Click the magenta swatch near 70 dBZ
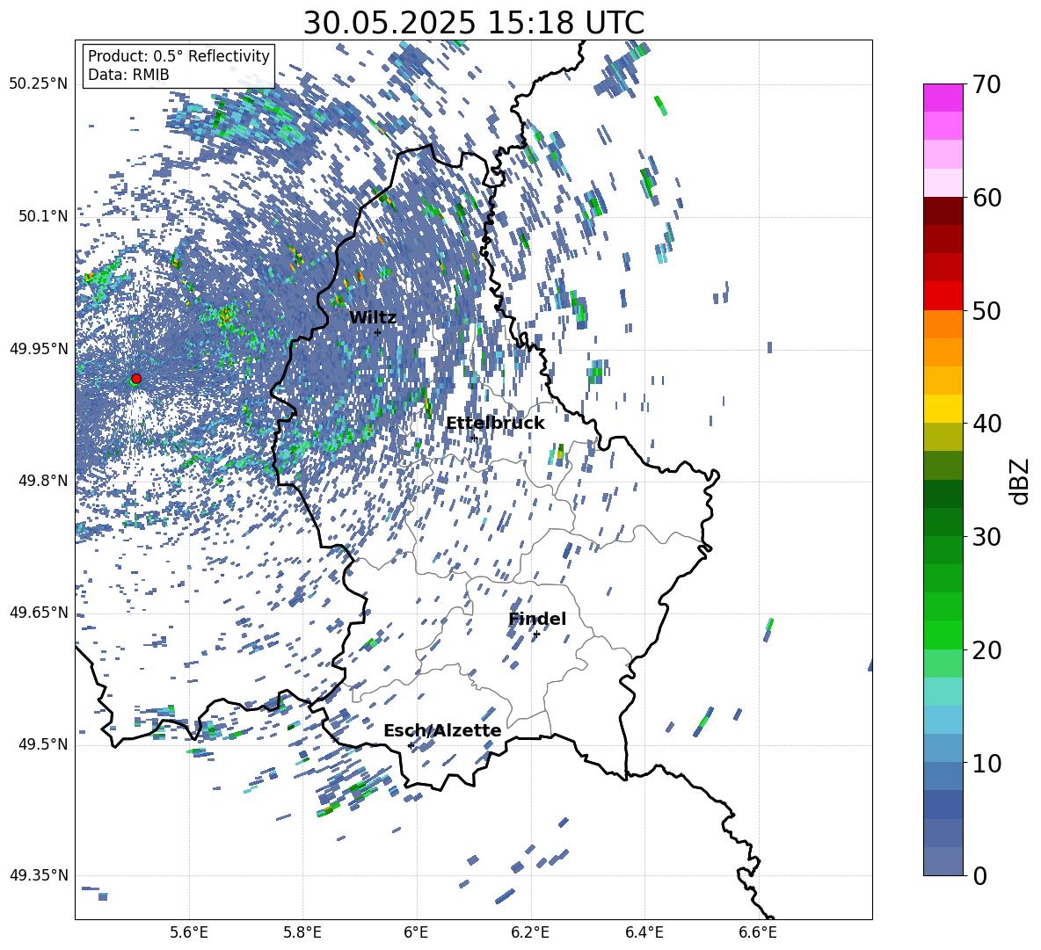1041x950 pixels. coord(943,98)
